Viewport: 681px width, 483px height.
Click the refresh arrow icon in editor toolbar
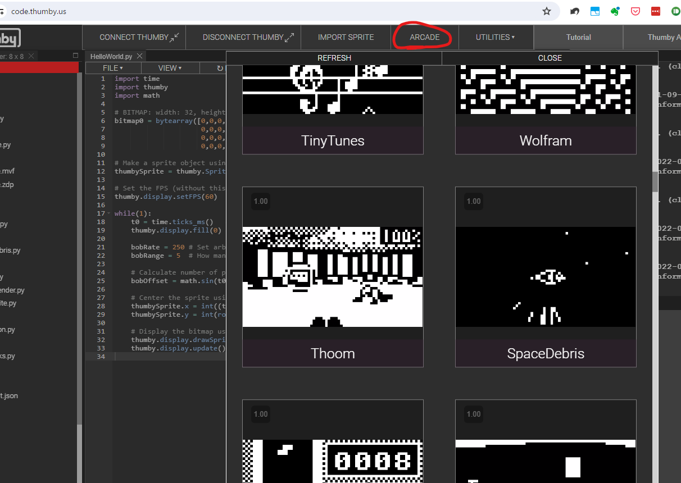(220, 68)
